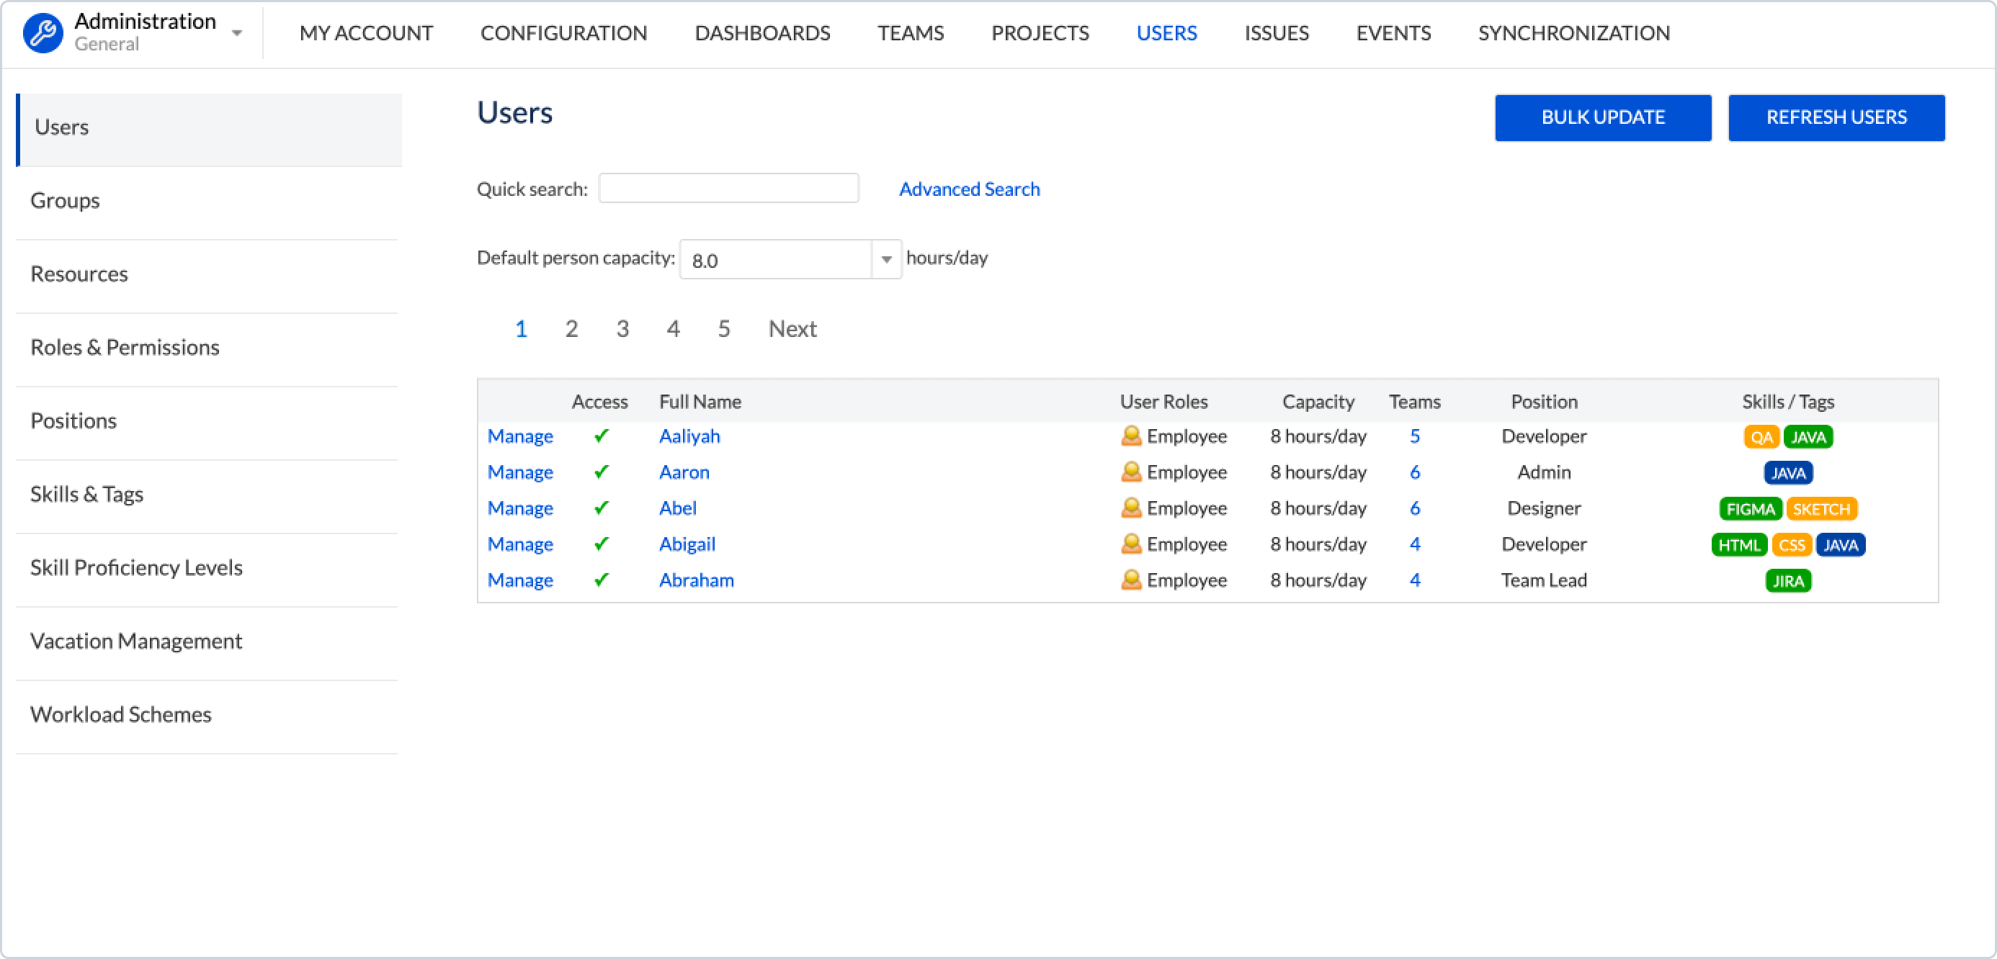Click the Manage link for Aaron
This screenshot has width=1997, height=959.
(520, 472)
